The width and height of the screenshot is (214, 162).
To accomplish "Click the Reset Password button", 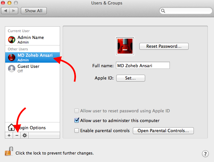I will click(164, 46).
